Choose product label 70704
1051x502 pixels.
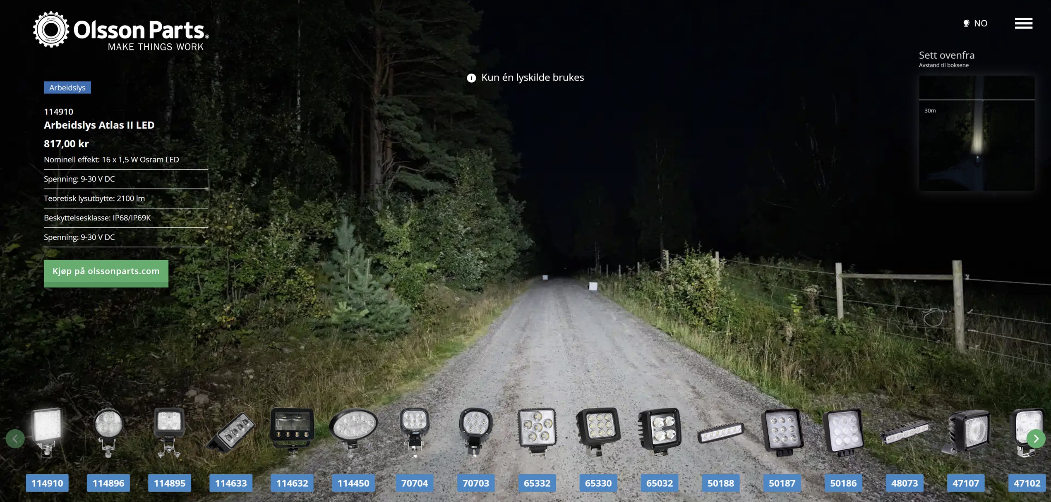414,483
